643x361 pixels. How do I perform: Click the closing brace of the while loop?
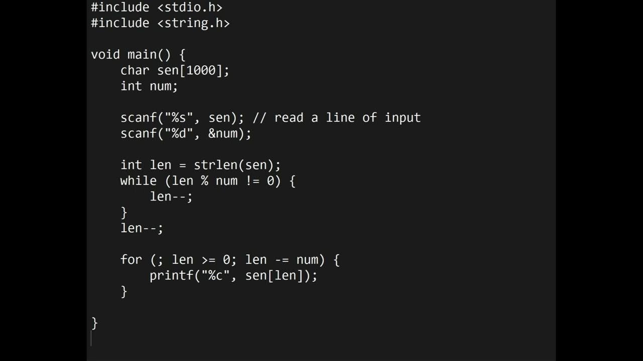point(124,212)
